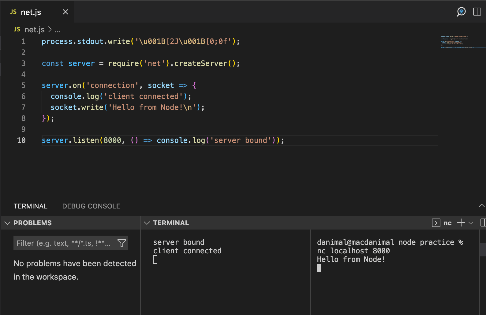This screenshot has height=315, width=486.
Task: Collapse the TERMINAL section
Action: [147, 223]
